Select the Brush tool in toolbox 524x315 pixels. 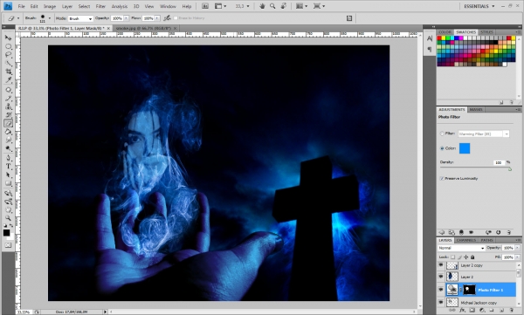coord(8,99)
